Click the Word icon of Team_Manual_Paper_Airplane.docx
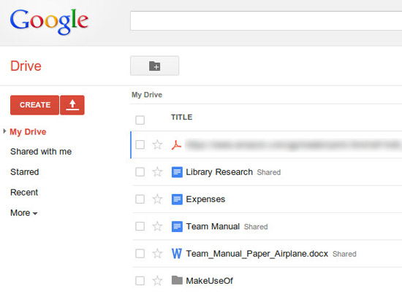402x294 pixels. point(177,254)
